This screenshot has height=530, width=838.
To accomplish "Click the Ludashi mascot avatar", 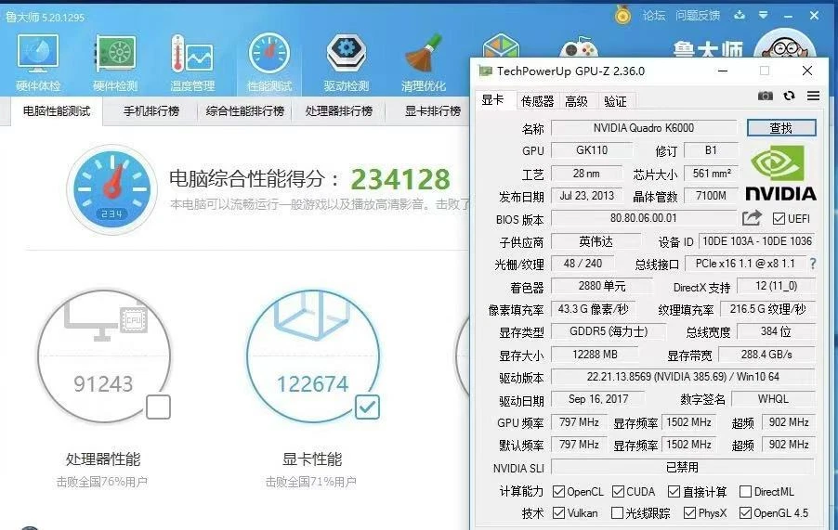I will (x=784, y=44).
